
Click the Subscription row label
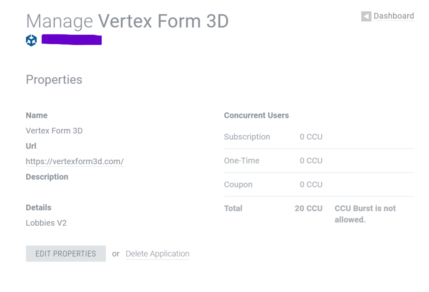247,137
